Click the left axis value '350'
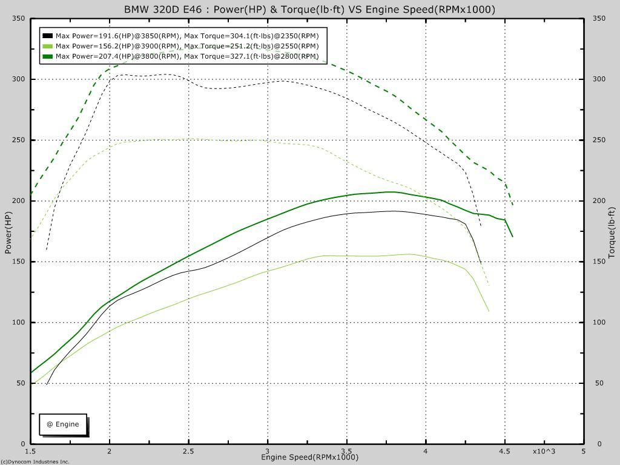 (19, 18)
